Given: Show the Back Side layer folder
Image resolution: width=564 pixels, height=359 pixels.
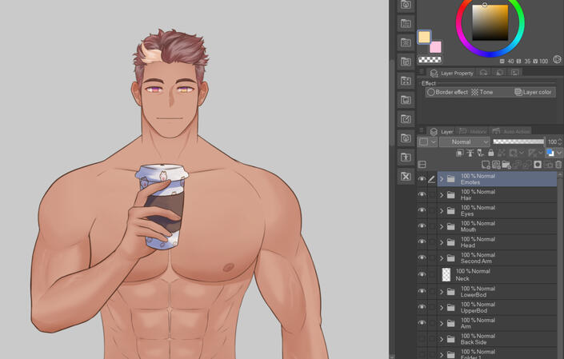Looking at the screenshot, I should click(422, 339).
